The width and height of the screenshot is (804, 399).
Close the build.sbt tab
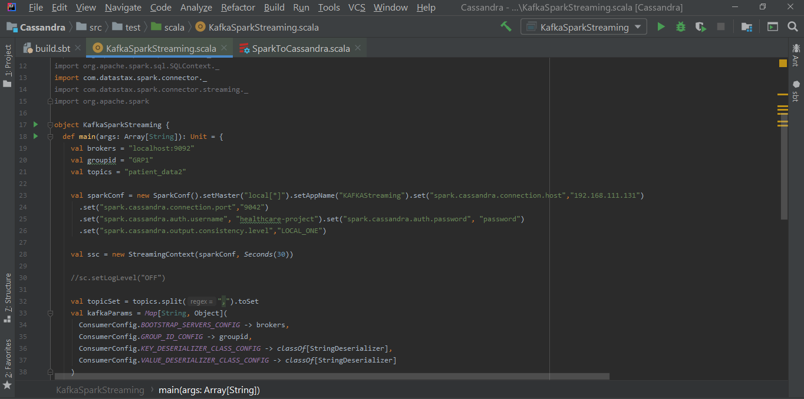click(x=78, y=48)
